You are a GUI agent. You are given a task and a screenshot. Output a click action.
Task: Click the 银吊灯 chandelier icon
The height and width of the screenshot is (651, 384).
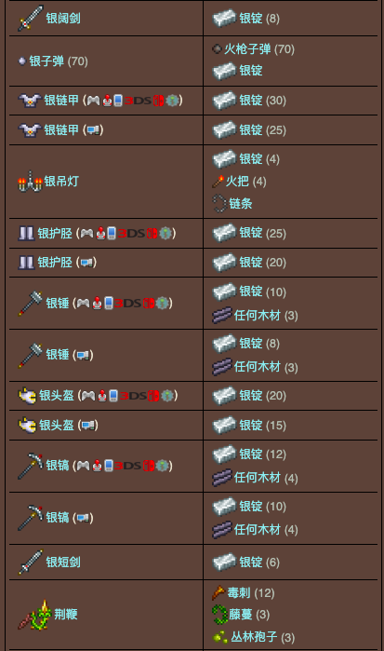(x=31, y=182)
